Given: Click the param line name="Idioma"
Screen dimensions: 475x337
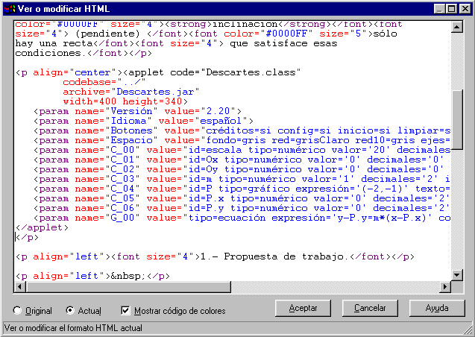Looking at the screenshot, I should click(x=143, y=121).
